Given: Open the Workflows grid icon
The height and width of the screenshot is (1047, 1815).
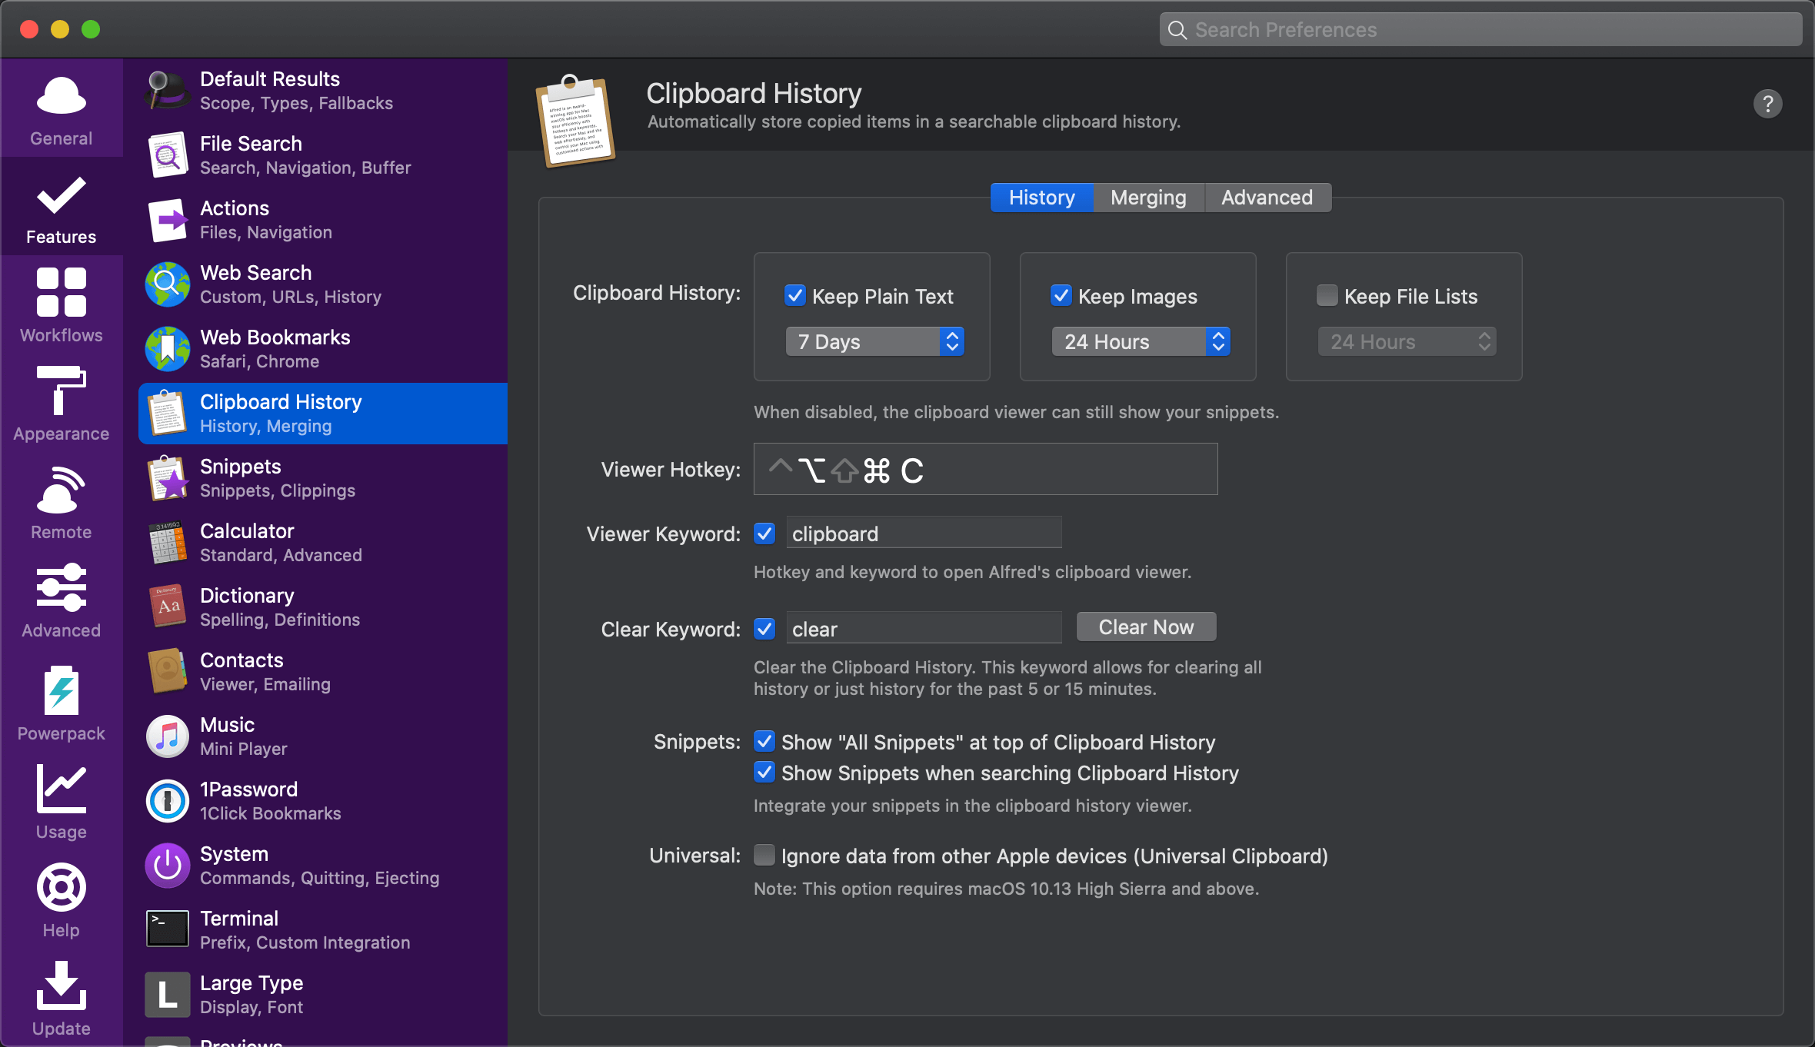Looking at the screenshot, I should (62, 292).
